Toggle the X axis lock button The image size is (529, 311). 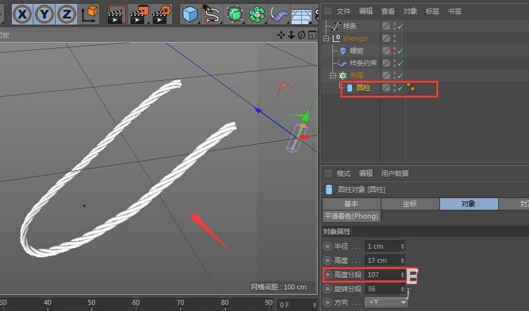click(23, 13)
